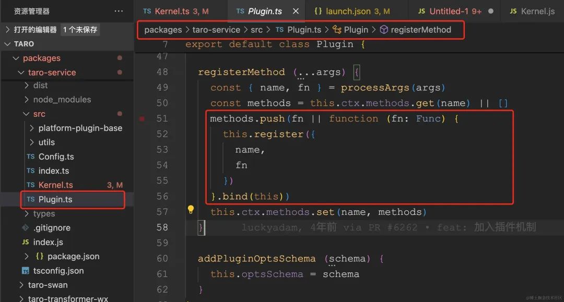This screenshot has height=302, width=564.
Task: Click the sticky header line 7 class Plugin
Action: [x=275, y=44]
